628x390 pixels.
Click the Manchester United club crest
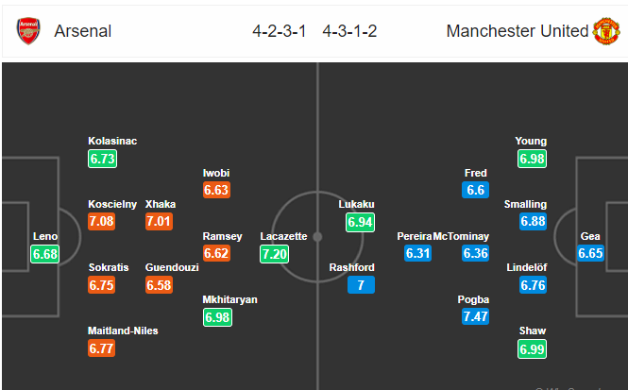point(605,31)
